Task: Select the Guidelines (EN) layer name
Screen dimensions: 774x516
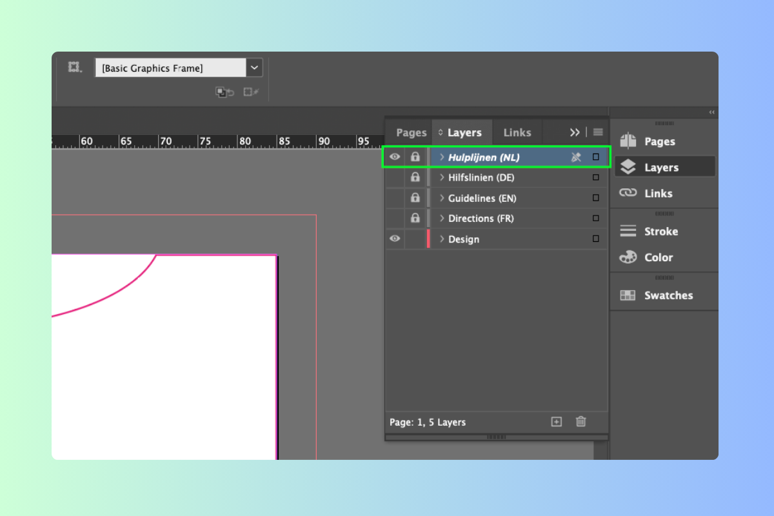Action: click(x=482, y=198)
